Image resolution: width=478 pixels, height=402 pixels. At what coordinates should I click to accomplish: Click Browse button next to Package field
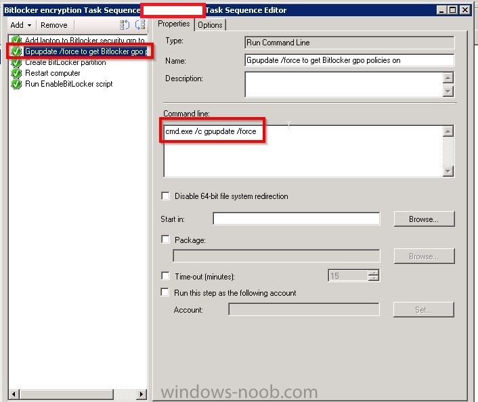click(424, 256)
